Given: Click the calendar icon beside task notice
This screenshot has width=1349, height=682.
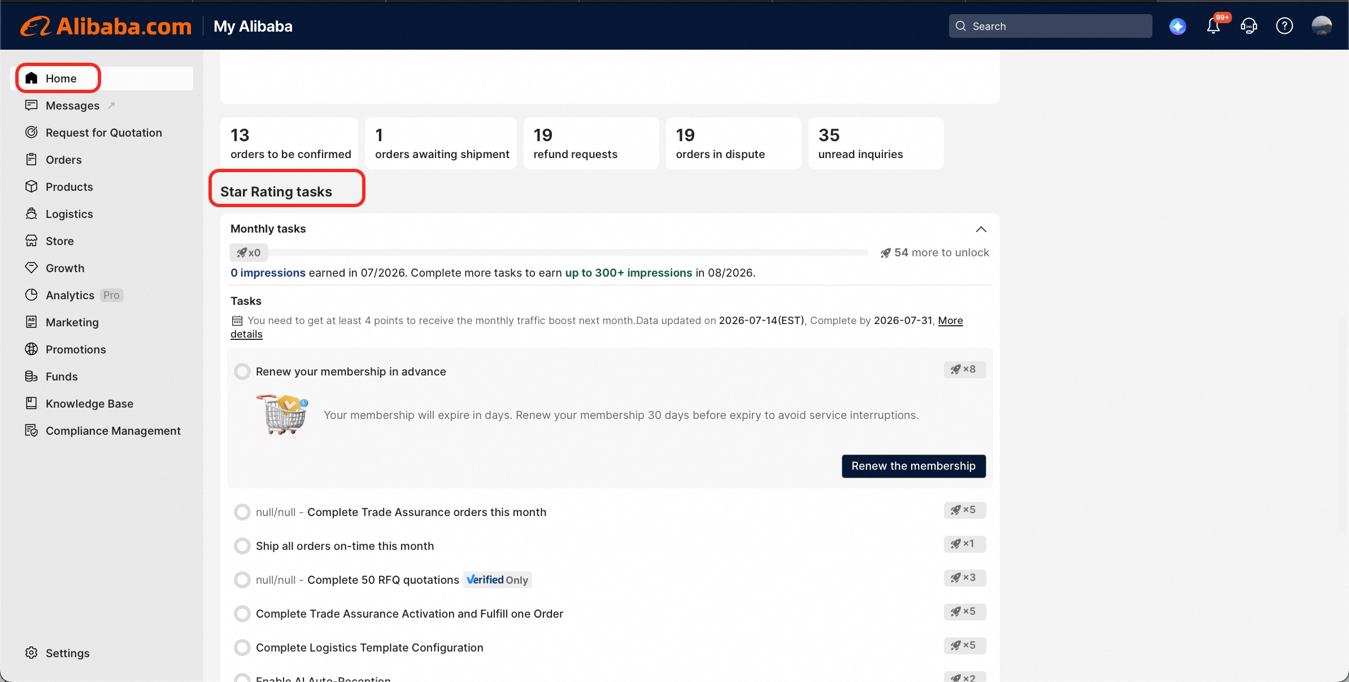Looking at the screenshot, I should pyautogui.click(x=237, y=321).
